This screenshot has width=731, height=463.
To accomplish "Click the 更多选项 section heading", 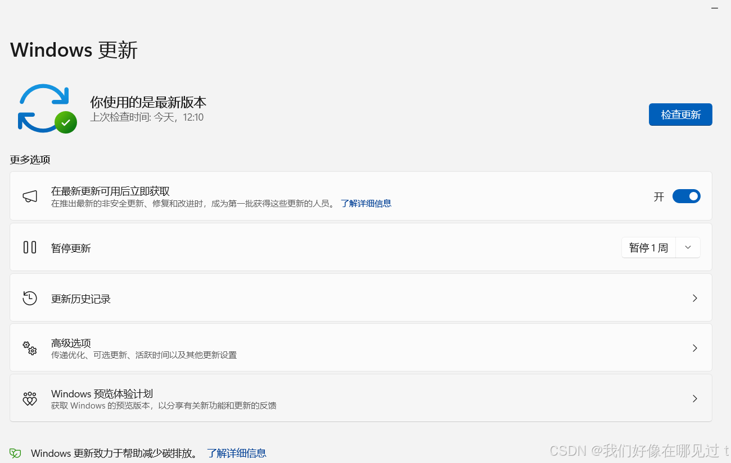I will tap(30, 159).
